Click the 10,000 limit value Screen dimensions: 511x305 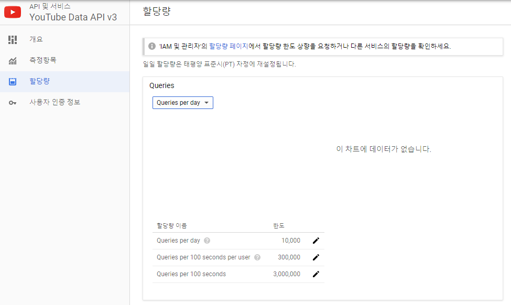[291, 241]
